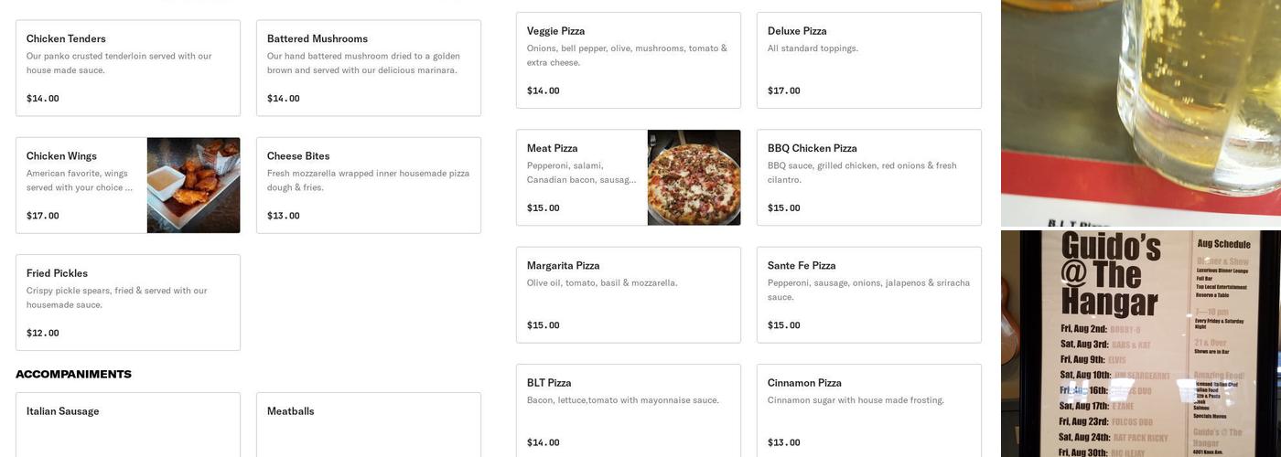Choose the BBQ Chicken Pizza item
The image size is (1281, 457).
[x=868, y=177]
